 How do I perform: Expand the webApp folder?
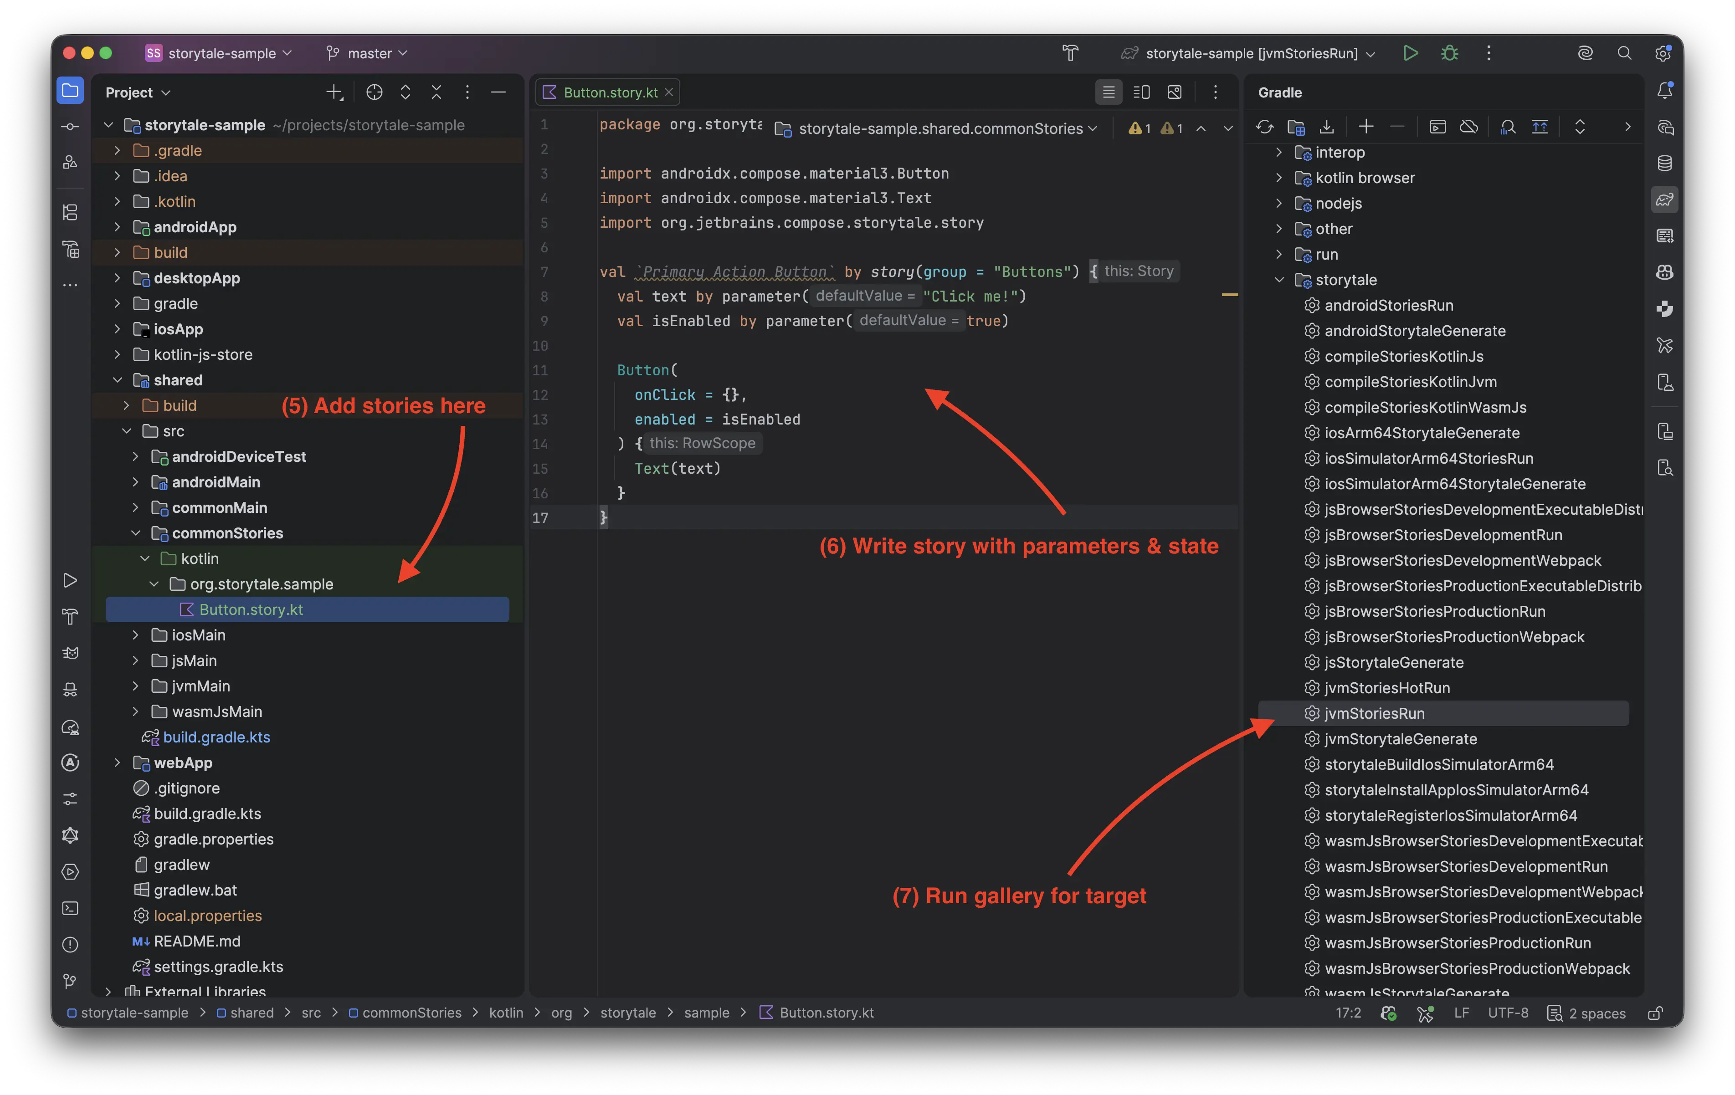pyautogui.click(x=117, y=763)
